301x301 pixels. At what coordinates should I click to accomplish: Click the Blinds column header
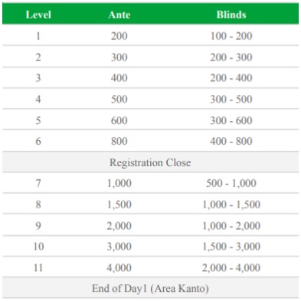pyautogui.click(x=231, y=15)
